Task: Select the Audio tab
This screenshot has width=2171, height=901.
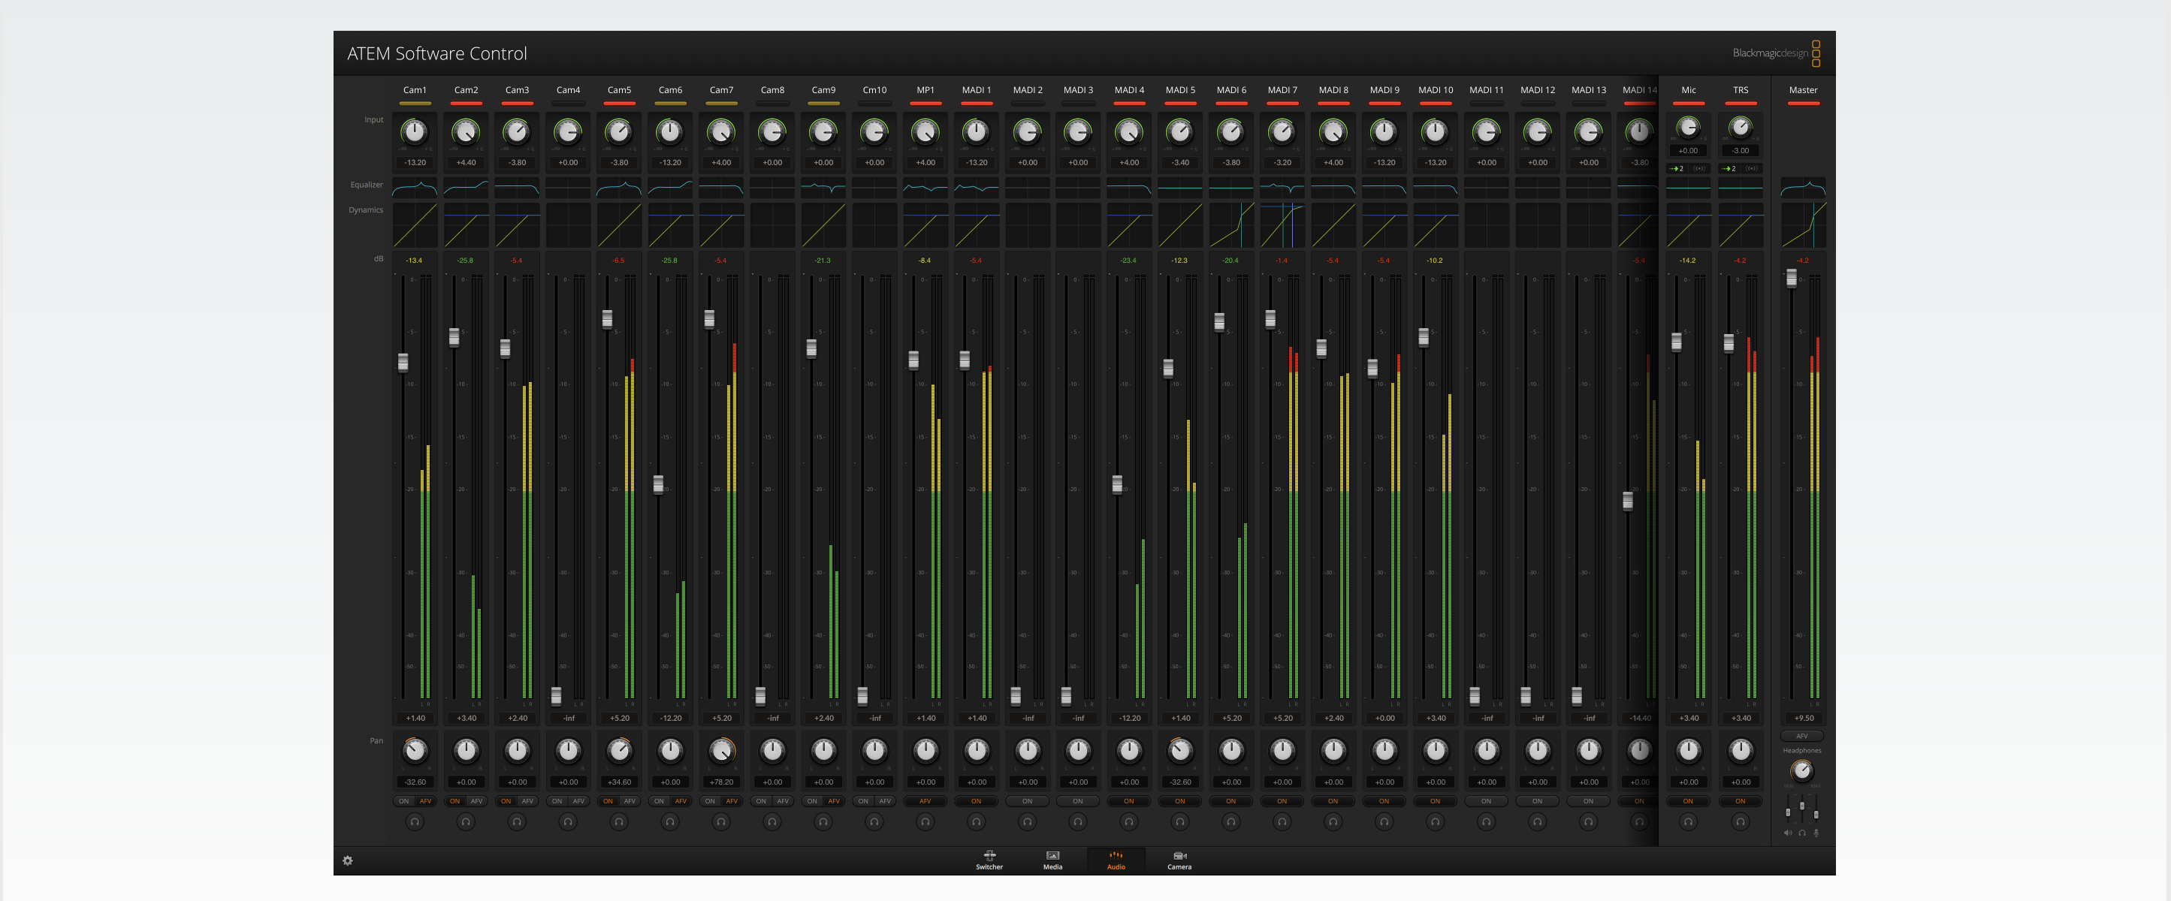Action: (x=1116, y=860)
